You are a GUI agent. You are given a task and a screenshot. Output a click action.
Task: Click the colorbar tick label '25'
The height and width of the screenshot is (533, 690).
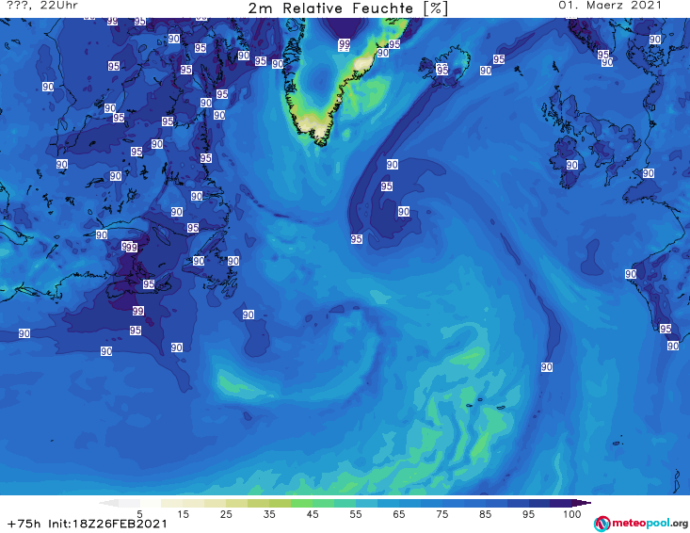coord(226,514)
